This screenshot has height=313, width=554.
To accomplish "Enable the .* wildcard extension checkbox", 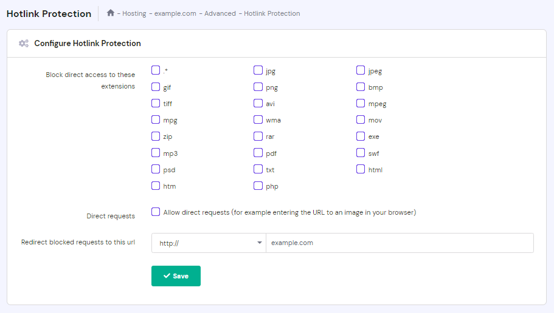I will click(156, 70).
